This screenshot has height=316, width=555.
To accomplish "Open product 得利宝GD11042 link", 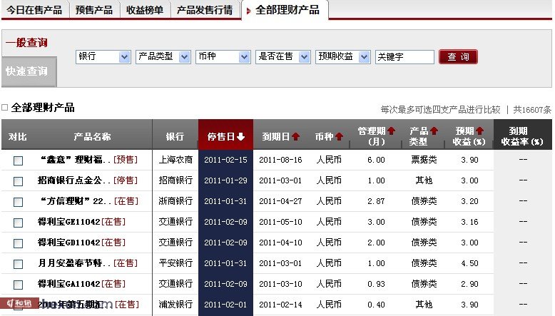I will [x=69, y=243].
